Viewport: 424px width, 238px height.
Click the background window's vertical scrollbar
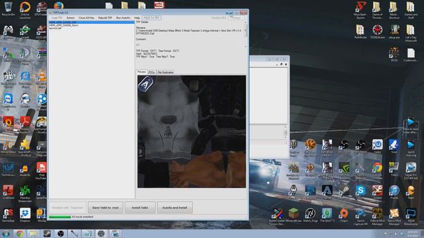[x=286, y=132]
